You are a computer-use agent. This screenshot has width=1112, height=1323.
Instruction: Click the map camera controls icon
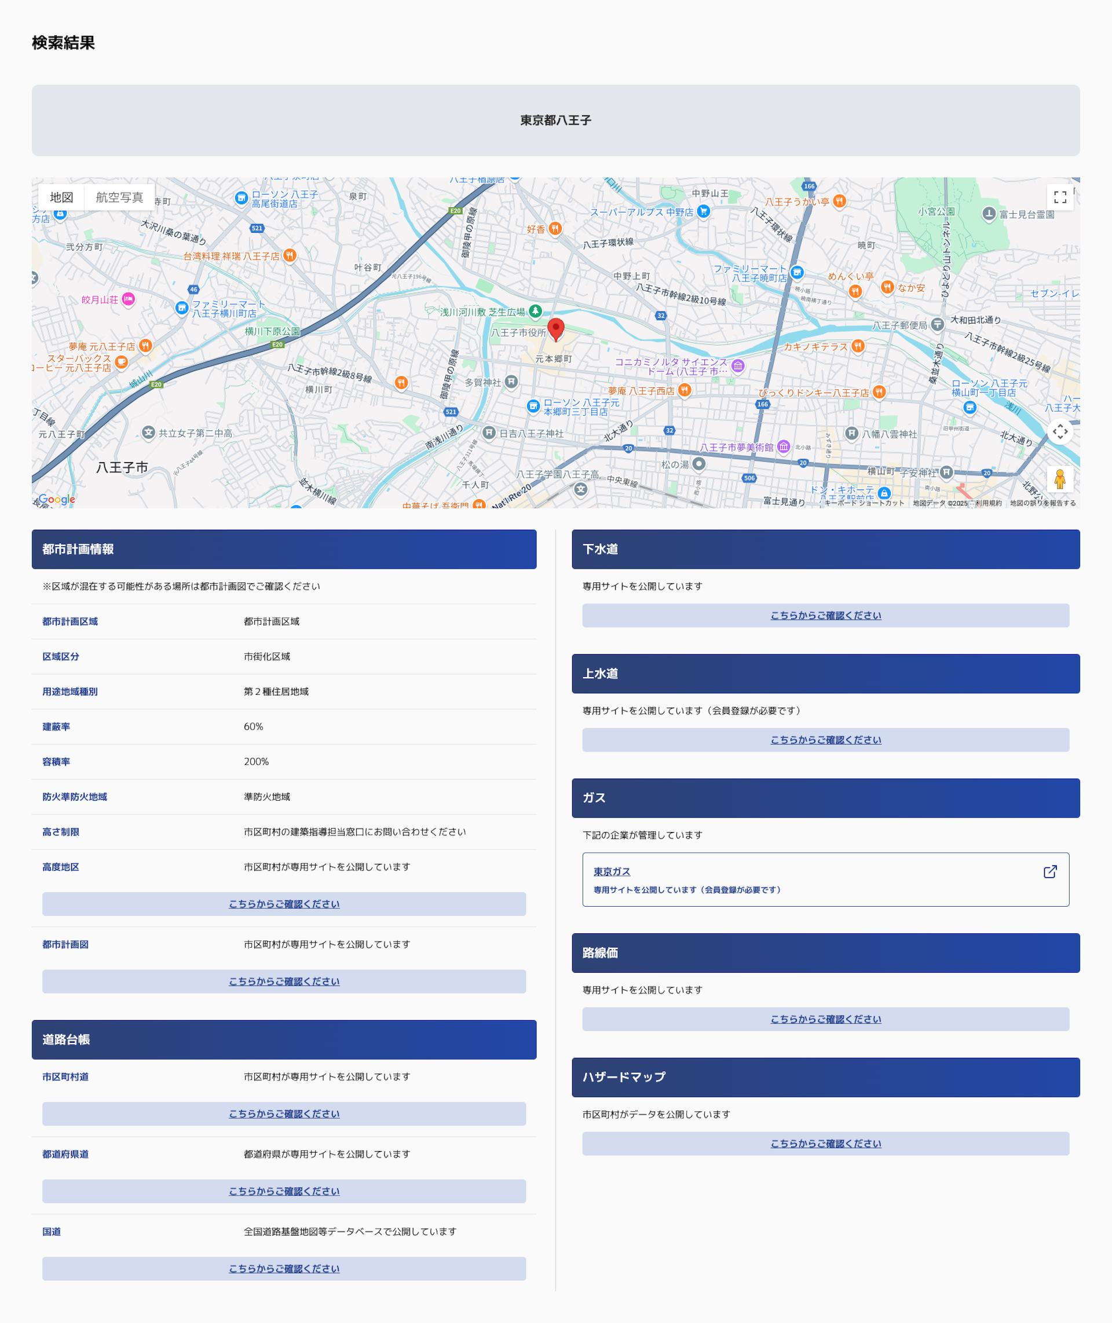click(1060, 432)
